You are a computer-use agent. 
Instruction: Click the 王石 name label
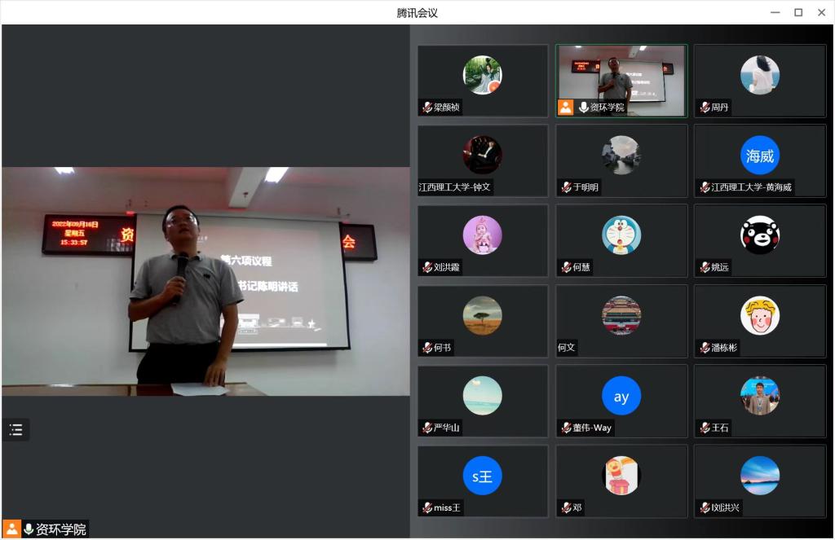click(x=719, y=428)
